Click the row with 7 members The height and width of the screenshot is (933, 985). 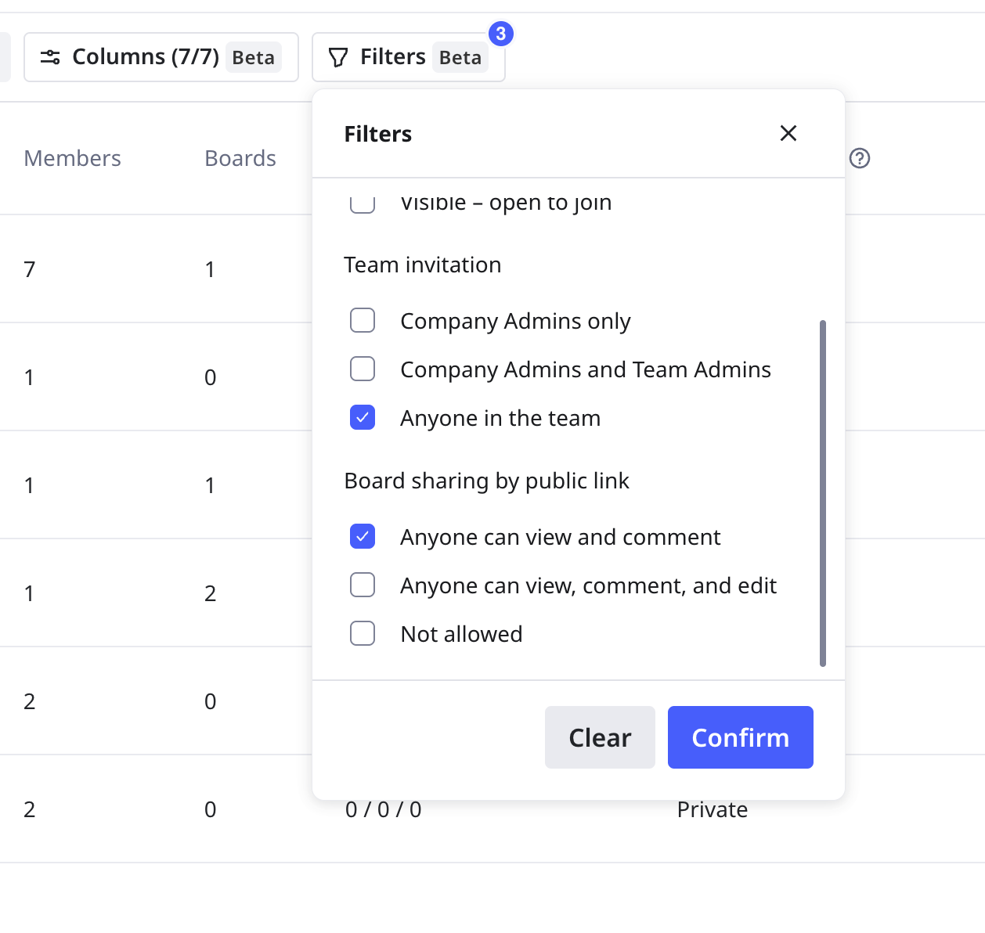[30, 269]
